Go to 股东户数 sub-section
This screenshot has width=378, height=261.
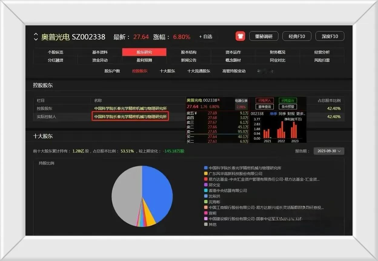coord(112,71)
